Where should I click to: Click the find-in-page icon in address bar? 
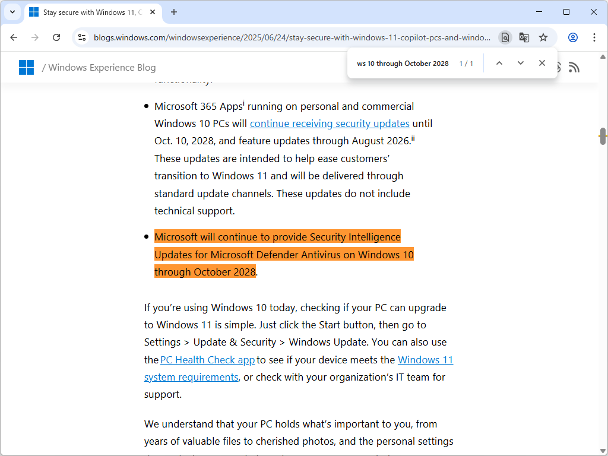pyautogui.click(x=505, y=37)
